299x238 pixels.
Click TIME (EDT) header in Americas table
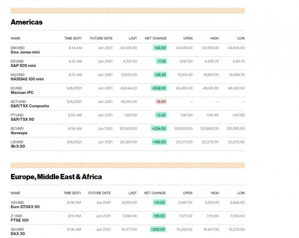73,38
